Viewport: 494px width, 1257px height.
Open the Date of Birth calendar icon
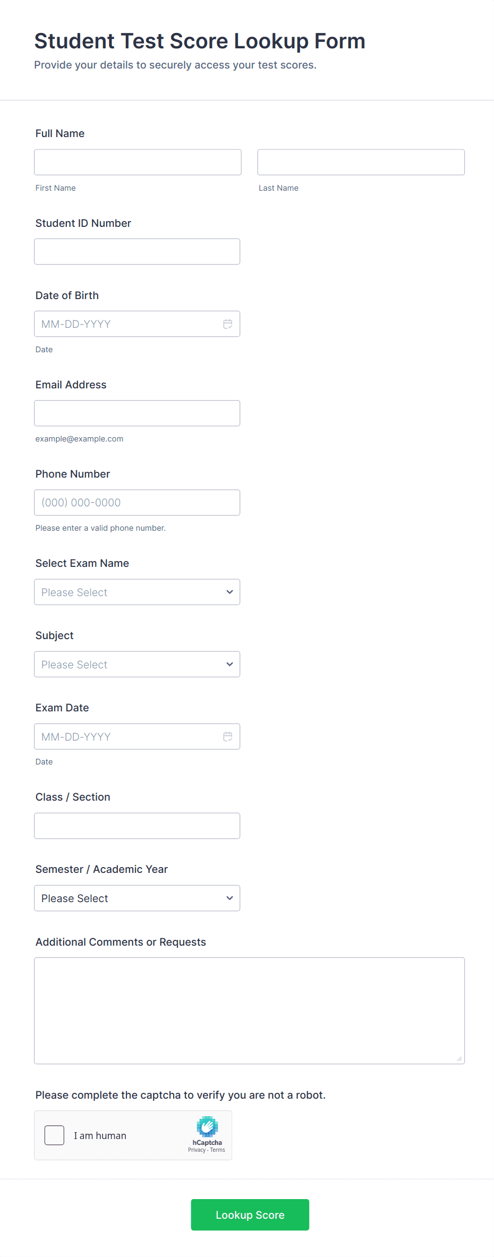tap(227, 324)
